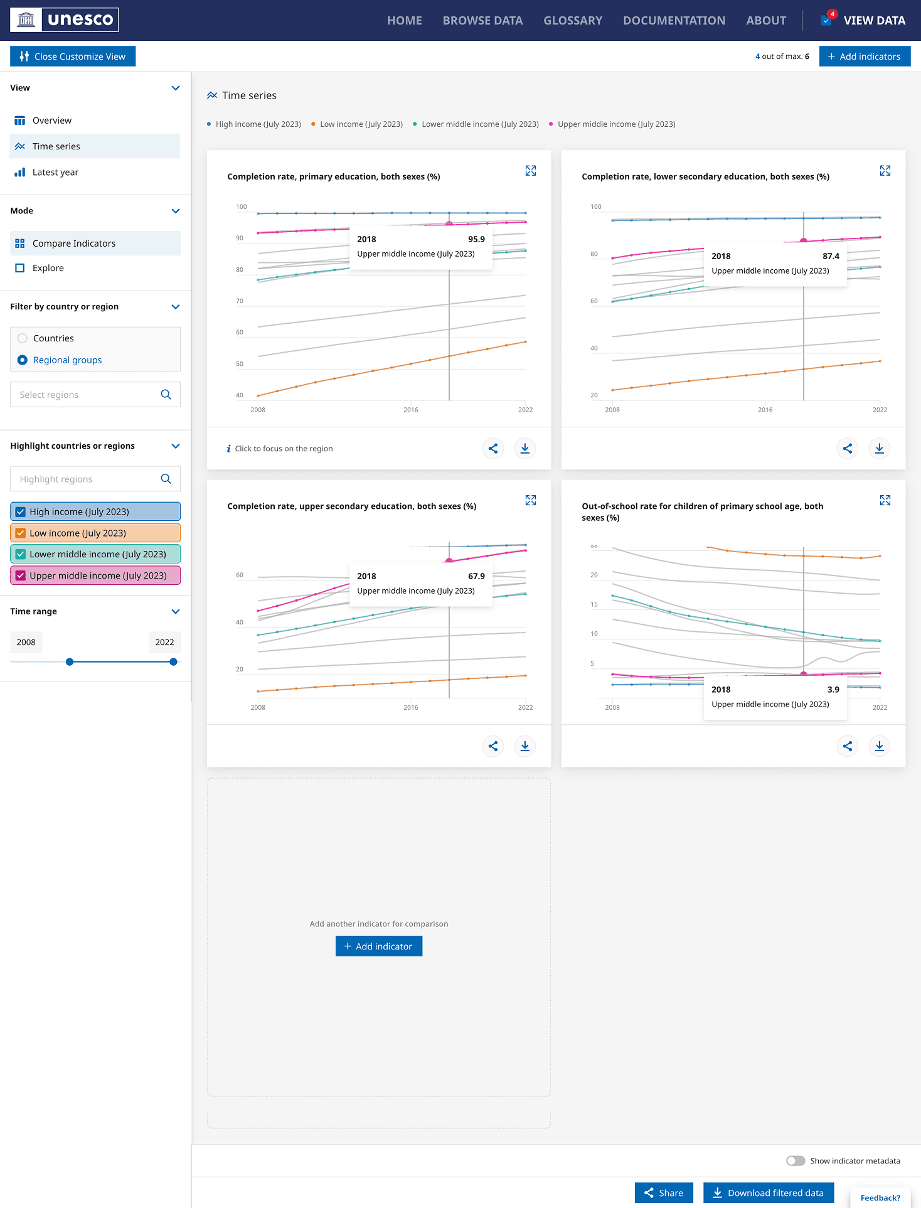Expand the primary education completion chart fullscreen

pyautogui.click(x=530, y=171)
